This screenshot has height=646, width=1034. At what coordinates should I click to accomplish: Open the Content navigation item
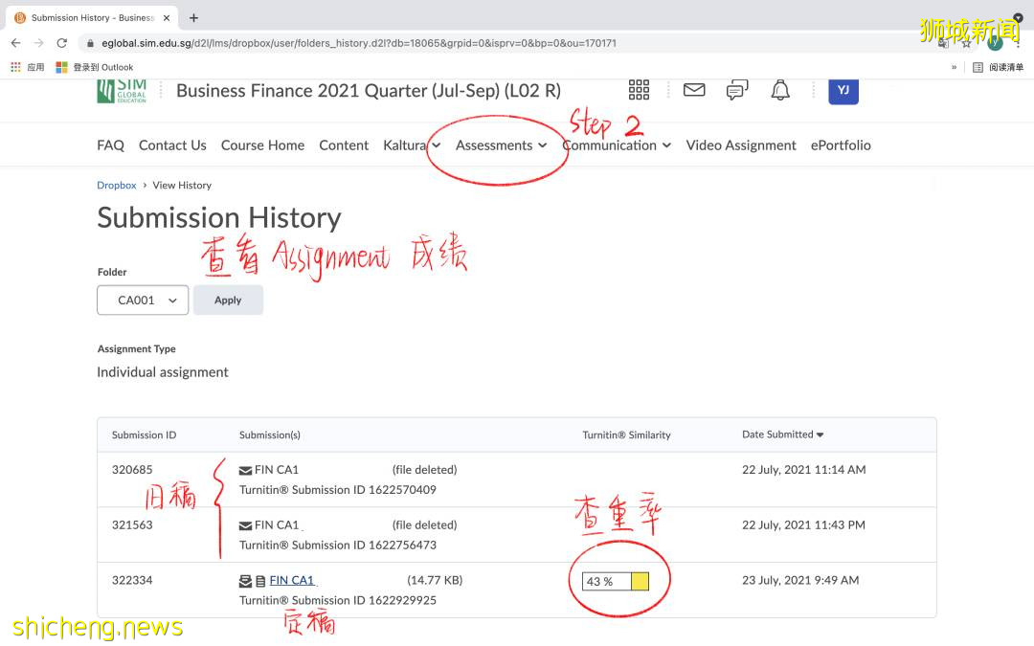(x=344, y=145)
